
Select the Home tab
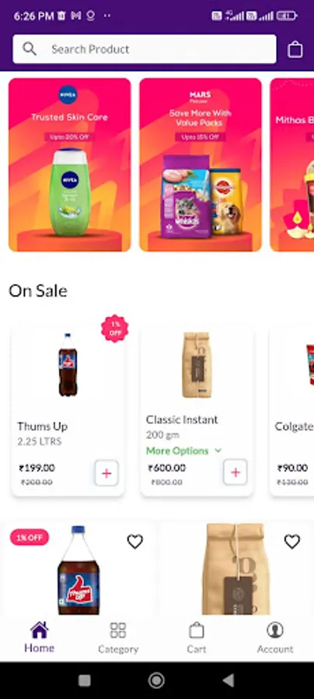pyautogui.click(x=39, y=638)
